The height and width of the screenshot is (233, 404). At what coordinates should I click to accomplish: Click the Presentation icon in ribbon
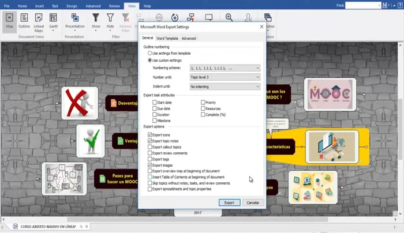tap(74, 20)
